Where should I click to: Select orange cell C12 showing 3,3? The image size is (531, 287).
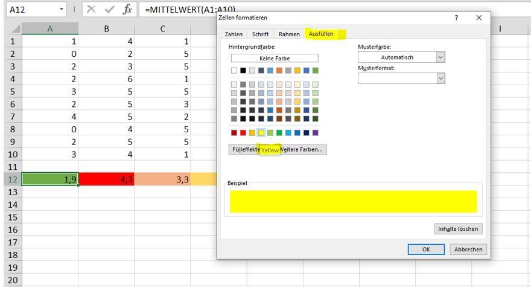click(x=162, y=179)
